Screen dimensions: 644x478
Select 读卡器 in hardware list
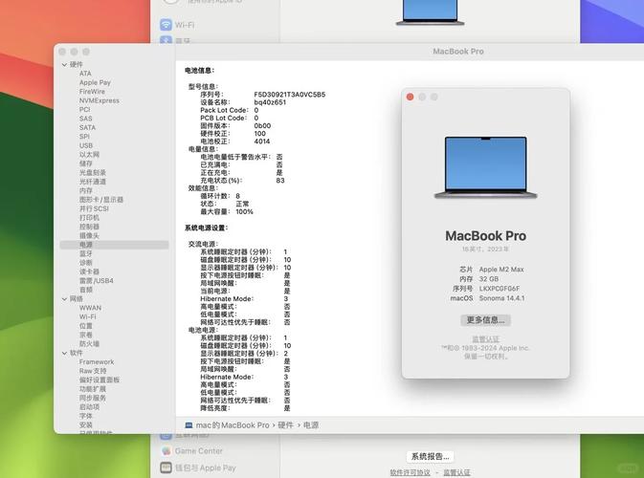click(89, 272)
